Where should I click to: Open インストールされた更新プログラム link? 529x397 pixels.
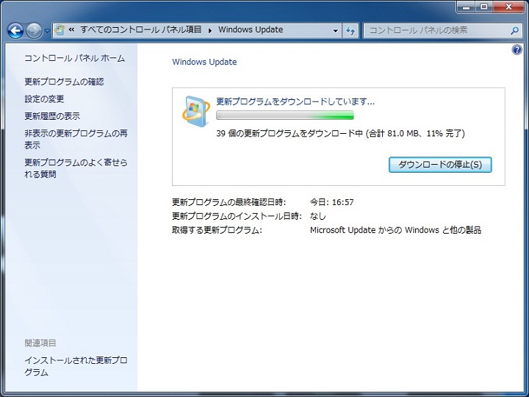[x=76, y=366]
